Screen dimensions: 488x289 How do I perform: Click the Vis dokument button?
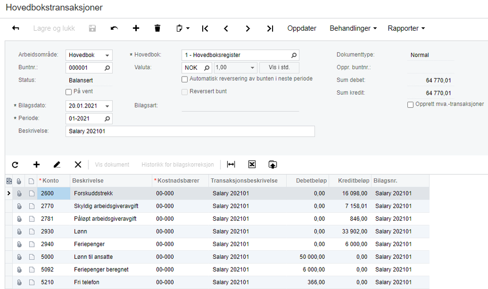click(x=112, y=165)
